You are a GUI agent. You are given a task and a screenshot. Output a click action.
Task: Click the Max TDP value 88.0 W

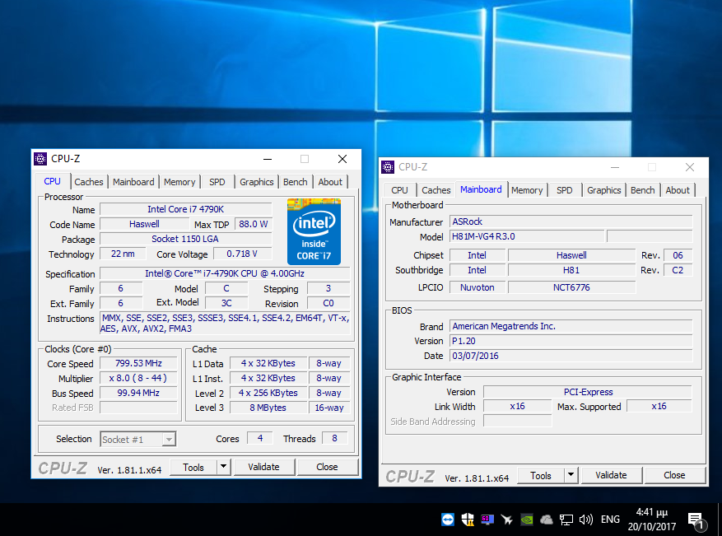click(x=254, y=224)
